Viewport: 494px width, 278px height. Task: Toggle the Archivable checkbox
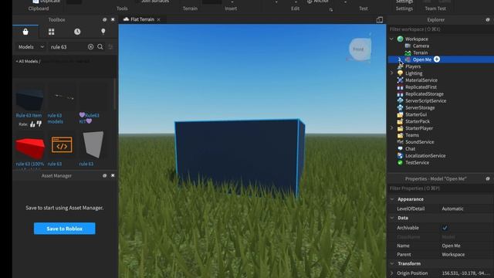445,228
